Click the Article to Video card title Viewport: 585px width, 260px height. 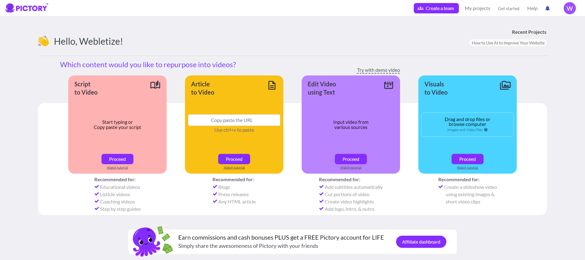click(x=203, y=88)
